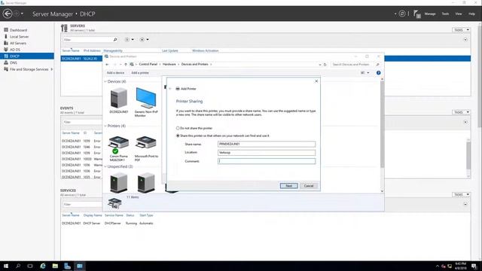Click the search magnifier in Servers filter
The height and width of the screenshot is (271, 482).
pos(115,40)
